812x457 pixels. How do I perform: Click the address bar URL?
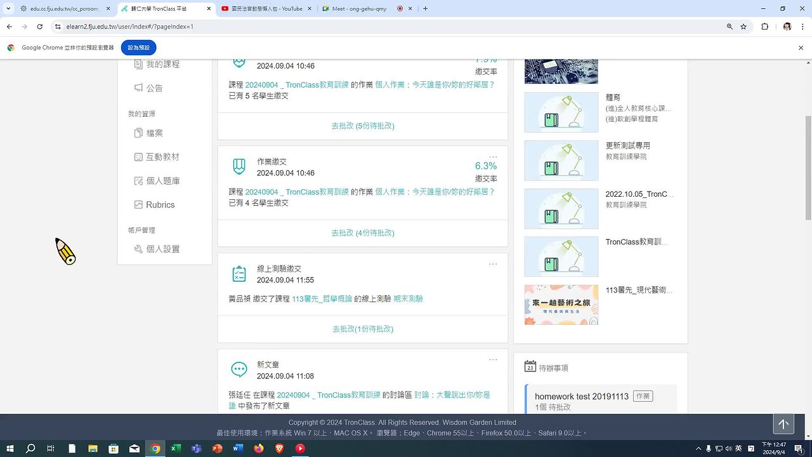point(129,27)
